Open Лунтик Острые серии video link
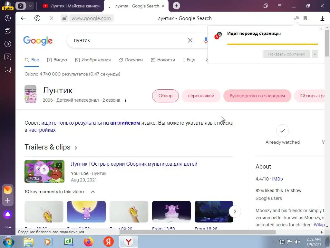 coord(134,164)
